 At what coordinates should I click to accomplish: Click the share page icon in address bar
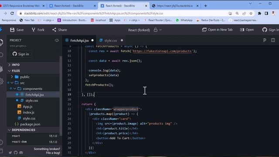[244, 14]
